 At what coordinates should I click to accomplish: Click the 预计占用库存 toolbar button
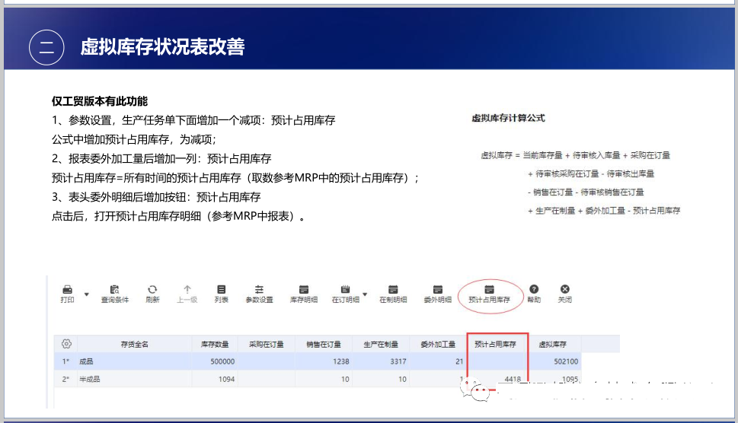490,294
